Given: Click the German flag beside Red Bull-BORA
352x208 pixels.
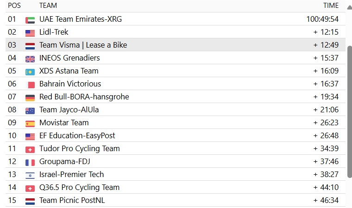Looking at the screenshot, I should [x=30, y=98].
